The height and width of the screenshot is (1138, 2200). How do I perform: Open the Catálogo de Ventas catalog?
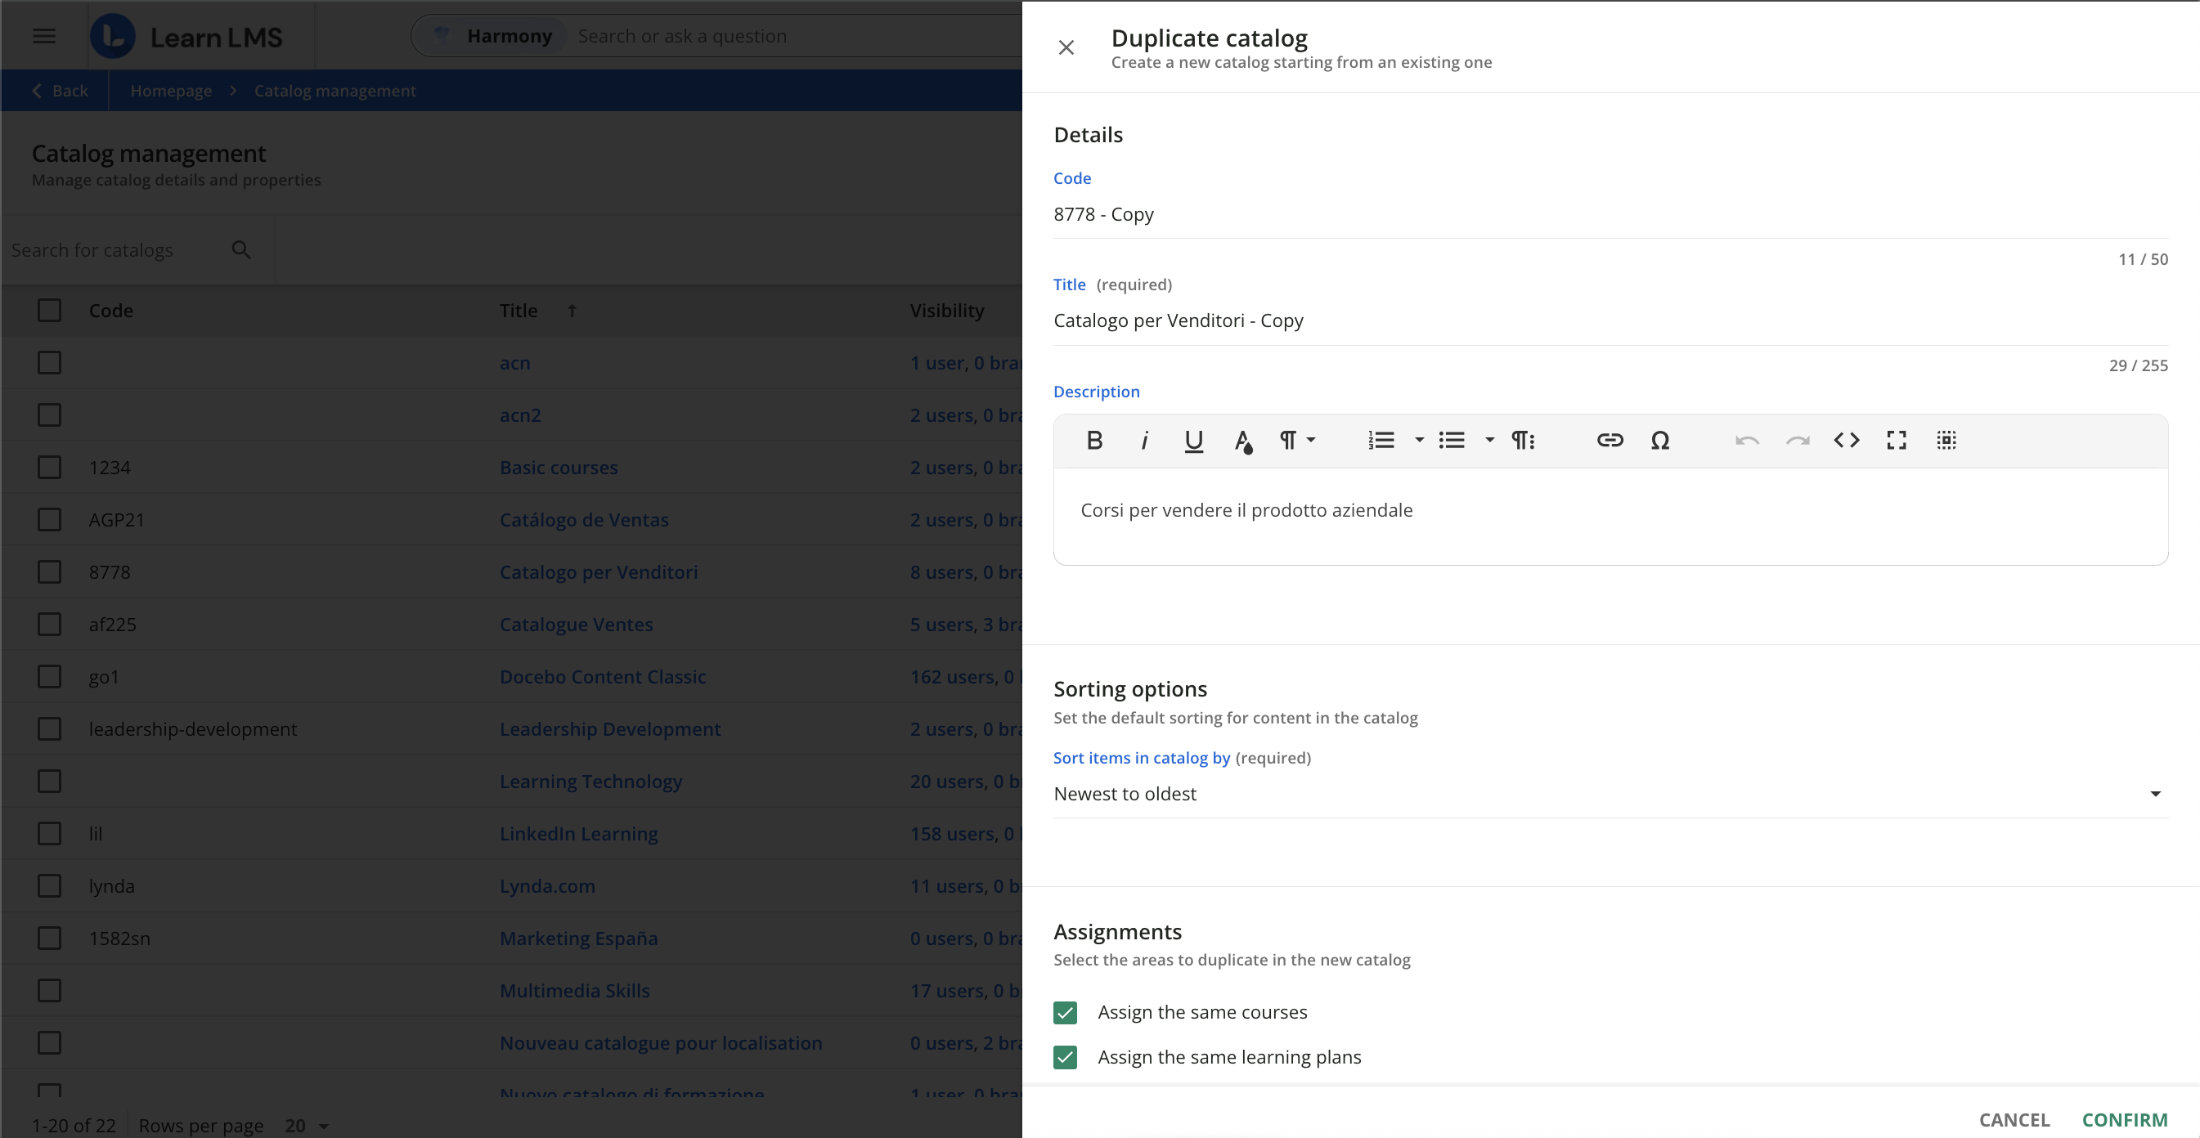tap(584, 520)
